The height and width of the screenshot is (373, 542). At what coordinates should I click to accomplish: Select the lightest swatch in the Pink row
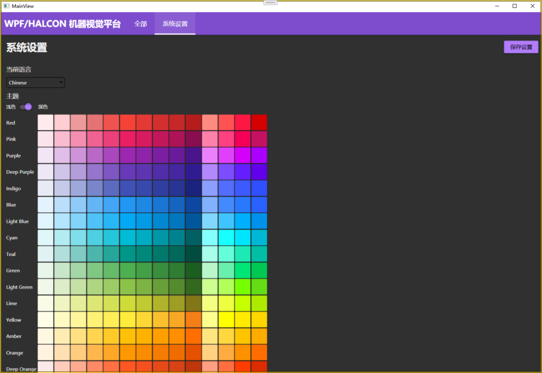[x=45, y=139]
